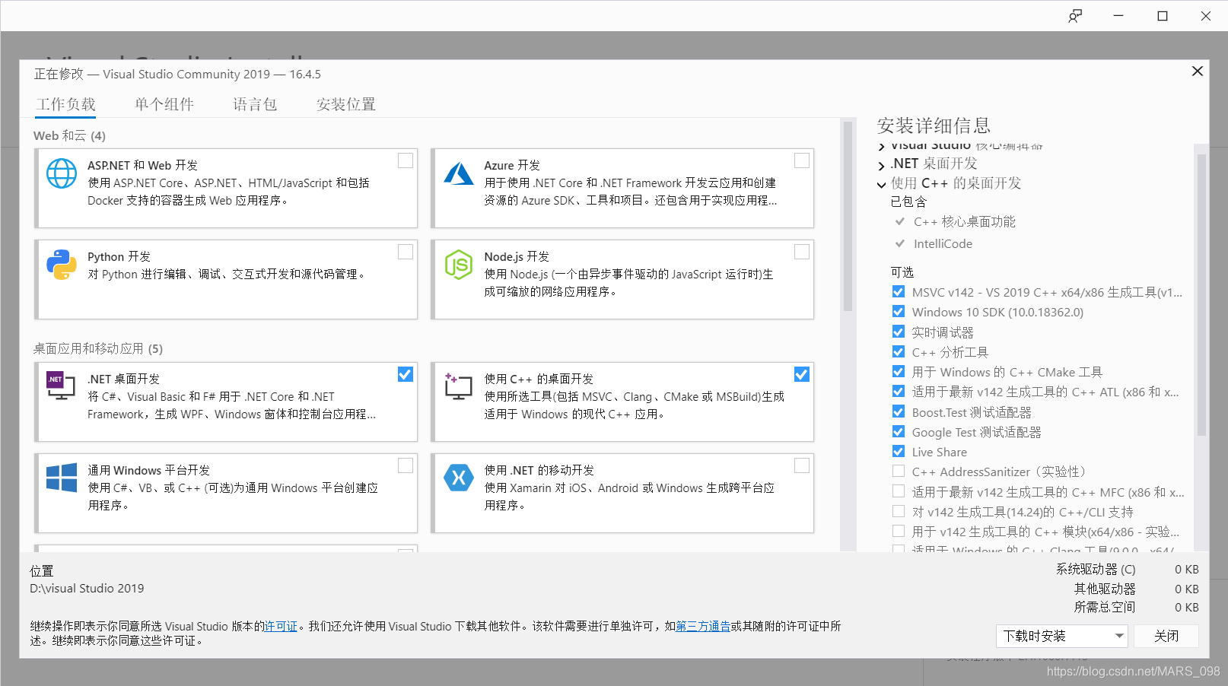The height and width of the screenshot is (686, 1228).
Task: Click the 关闭 button
Action: pos(1166,636)
